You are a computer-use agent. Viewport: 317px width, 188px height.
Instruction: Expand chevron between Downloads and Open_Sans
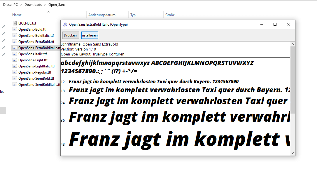pyautogui.click(x=45, y=5)
